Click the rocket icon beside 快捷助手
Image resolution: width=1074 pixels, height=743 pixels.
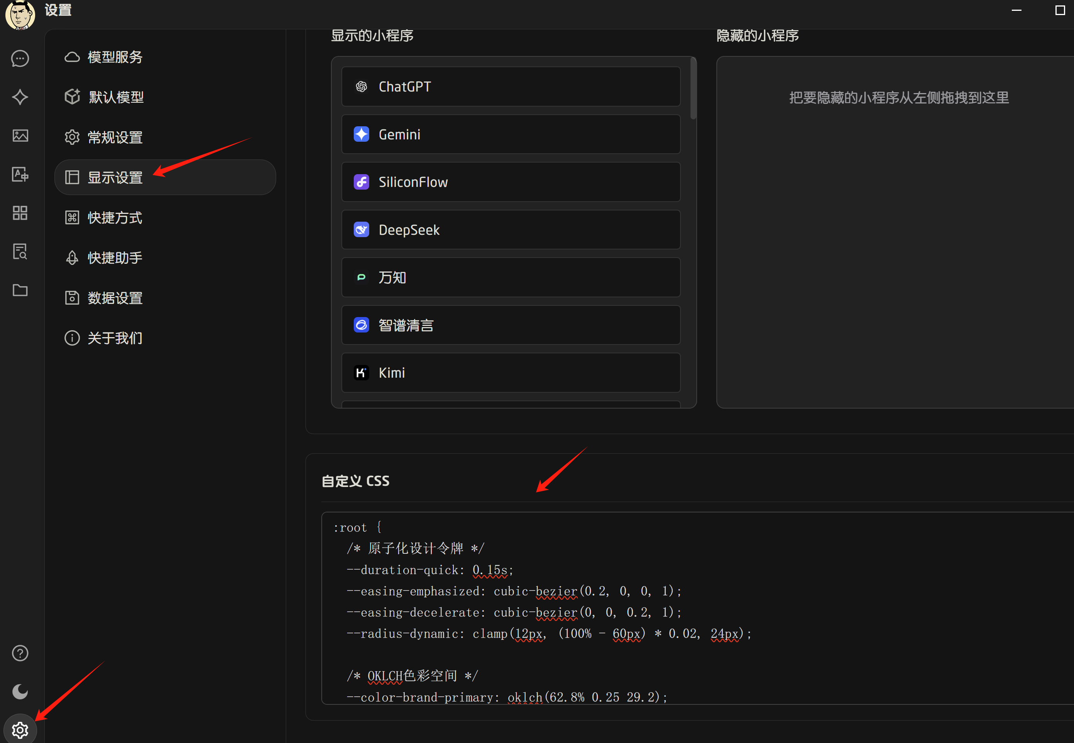tap(72, 258)
